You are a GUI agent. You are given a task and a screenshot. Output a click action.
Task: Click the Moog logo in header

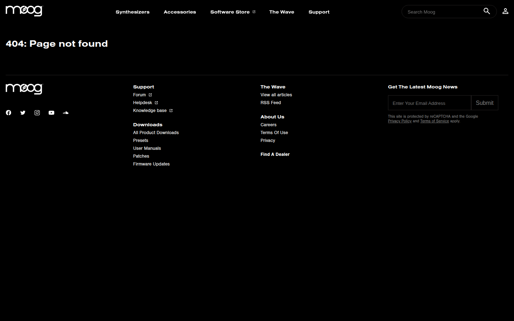pos(24,11)
